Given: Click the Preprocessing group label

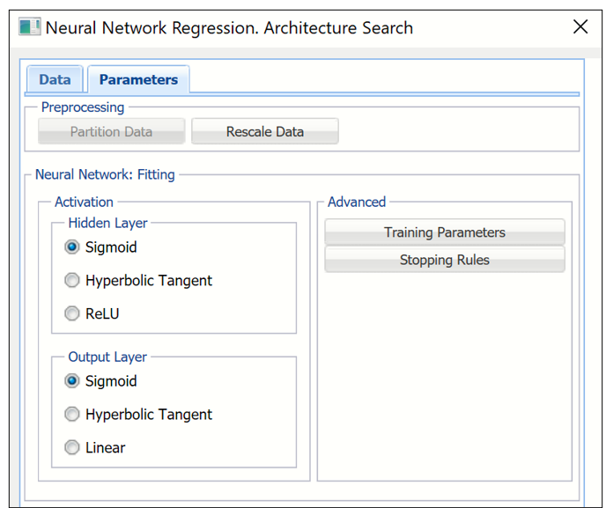Looking at the screenshot, I should pos(83,107).
